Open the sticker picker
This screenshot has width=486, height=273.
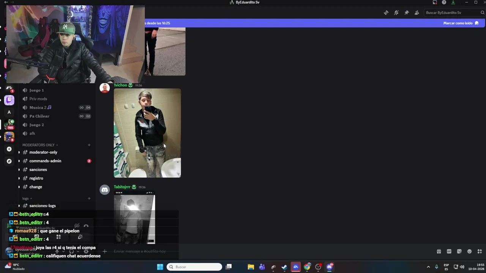pos(459,251)
